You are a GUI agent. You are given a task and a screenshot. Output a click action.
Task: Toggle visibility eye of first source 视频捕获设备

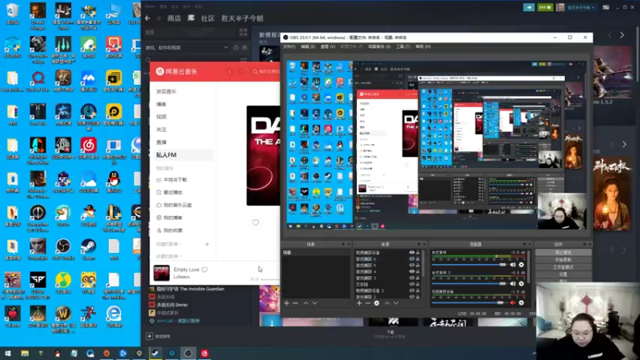tap(412, 253)
